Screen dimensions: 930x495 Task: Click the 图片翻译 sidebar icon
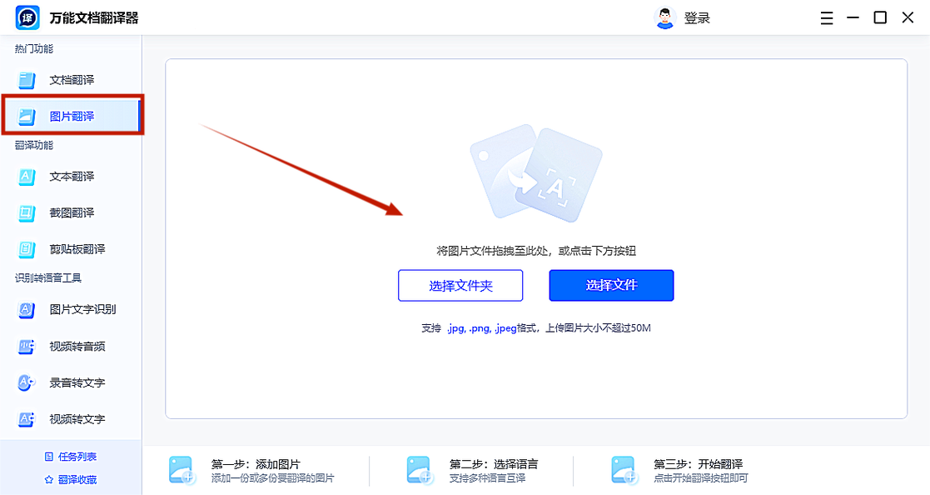coord(27,117)
